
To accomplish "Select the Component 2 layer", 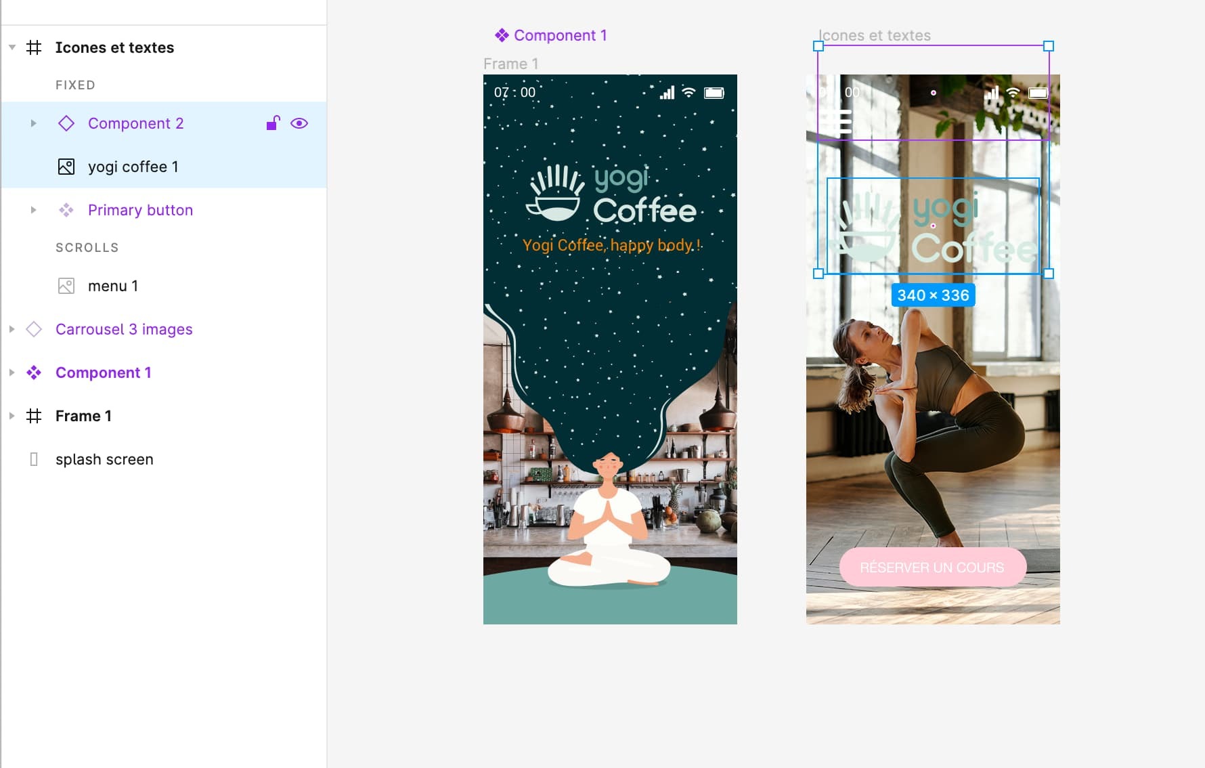I will point(135,123).
